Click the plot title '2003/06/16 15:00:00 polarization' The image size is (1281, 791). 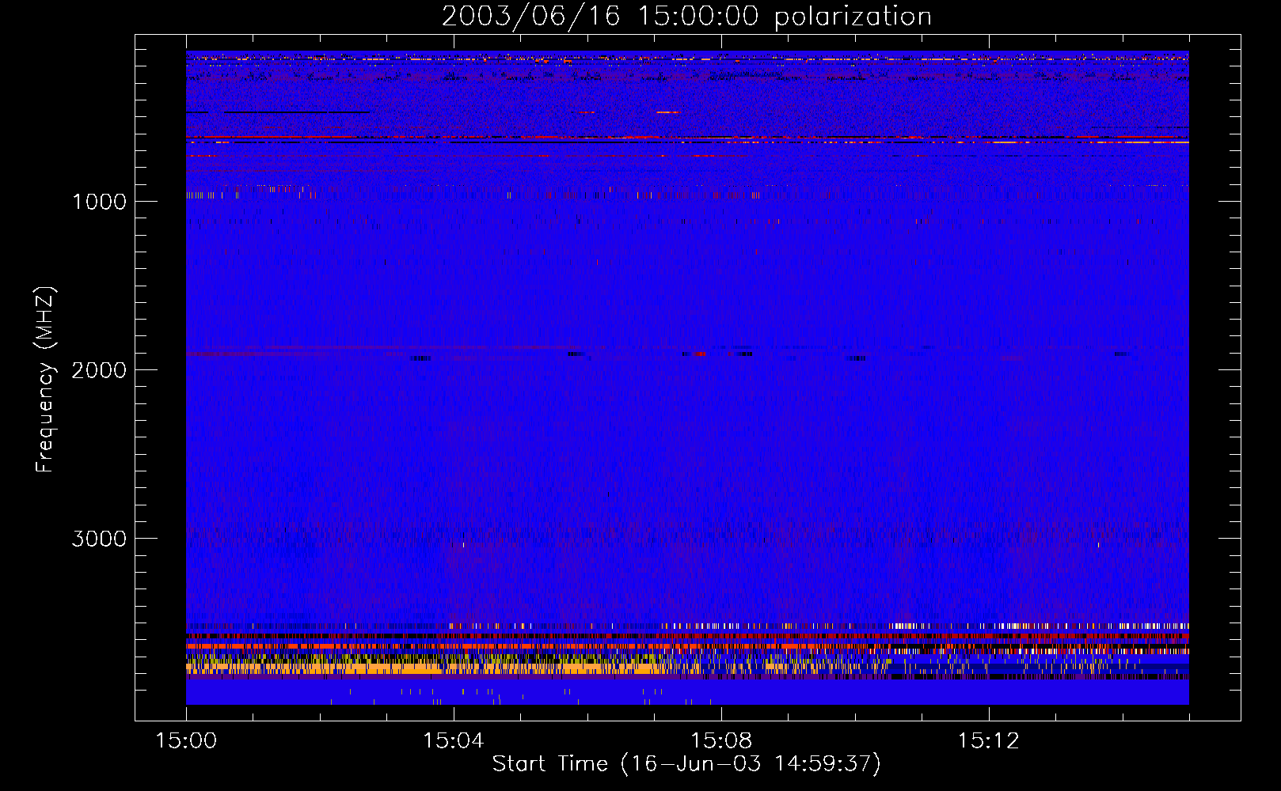coord(686,17)
